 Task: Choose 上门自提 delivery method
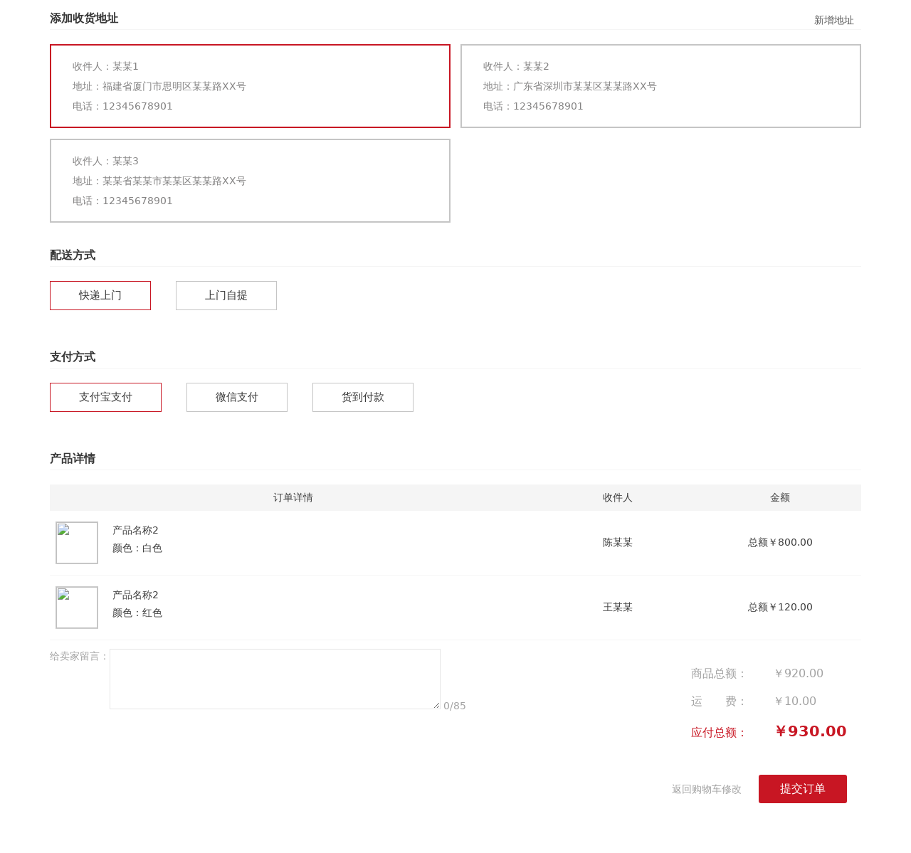click(226, 296)
